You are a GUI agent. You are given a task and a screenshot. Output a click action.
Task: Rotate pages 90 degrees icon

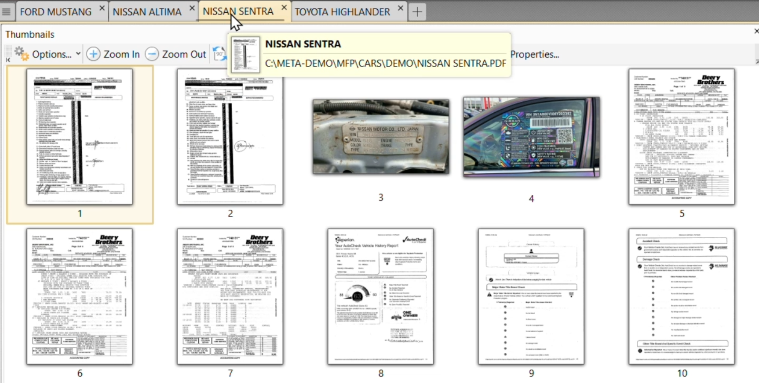click(219, 54)
